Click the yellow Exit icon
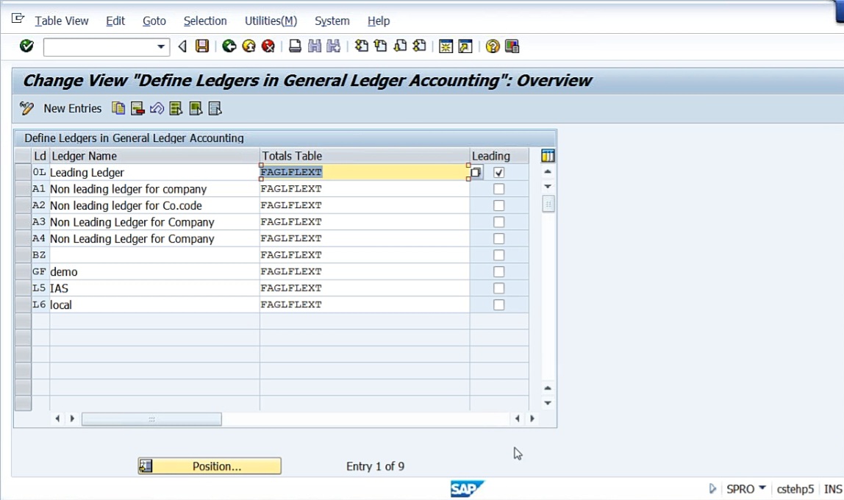Screen dimensions: 844x500 tap(248, 46)
